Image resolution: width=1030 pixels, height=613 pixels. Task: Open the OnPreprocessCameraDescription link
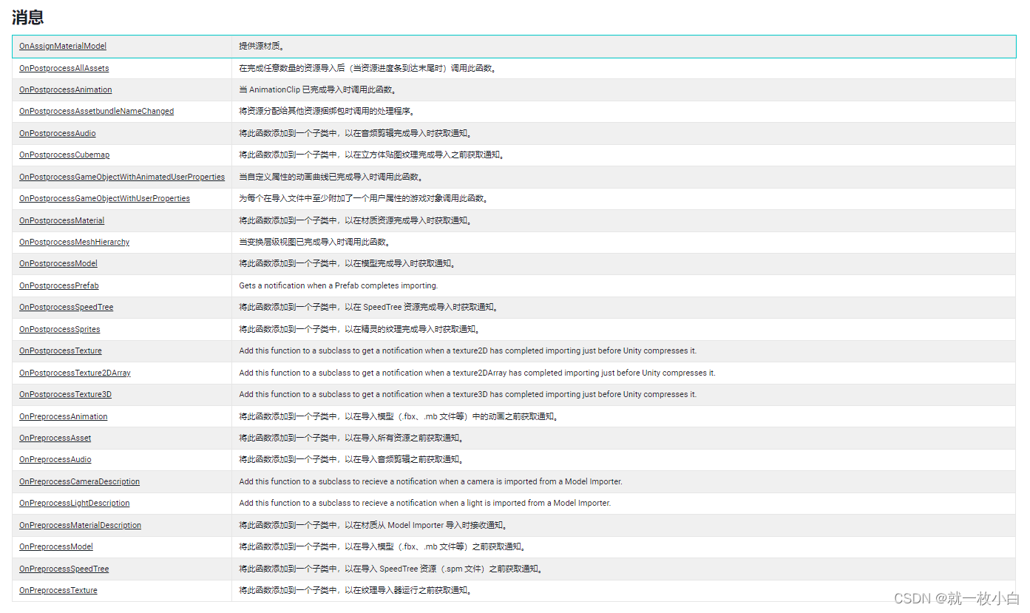tap(79, 481)
